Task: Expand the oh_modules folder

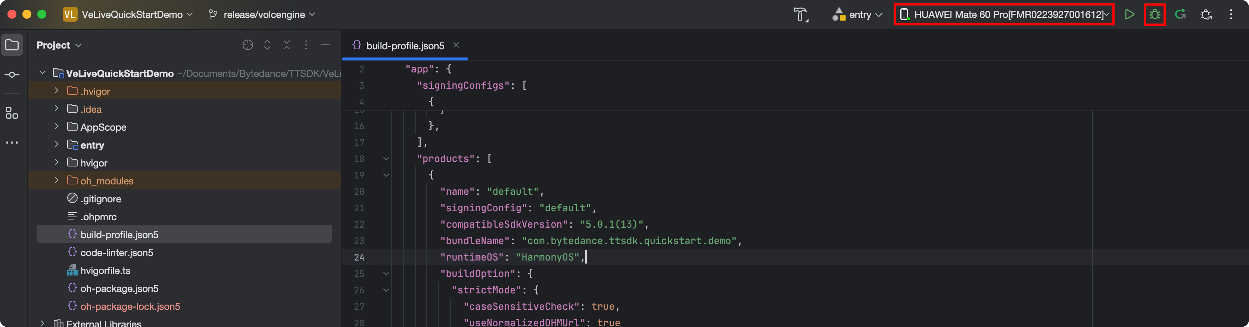Action: 56,180
